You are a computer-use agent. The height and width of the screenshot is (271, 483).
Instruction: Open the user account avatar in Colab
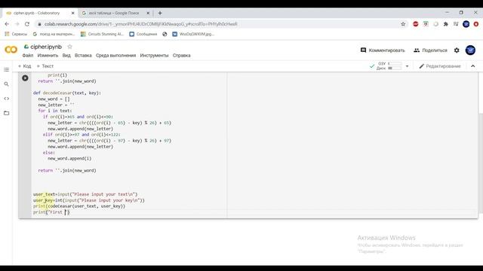click(470, 50)
